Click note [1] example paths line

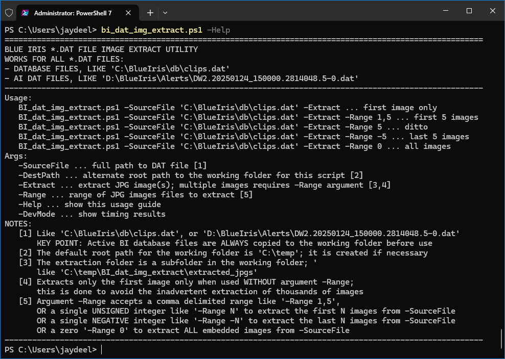(239, 234)
